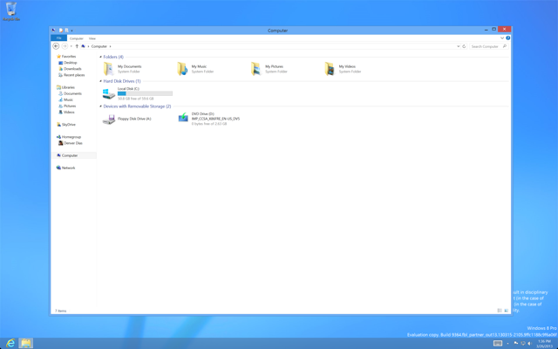Click the File Explorer taskbar button
The width and height of the screenshot is (558, 349).
coord(25,343)
